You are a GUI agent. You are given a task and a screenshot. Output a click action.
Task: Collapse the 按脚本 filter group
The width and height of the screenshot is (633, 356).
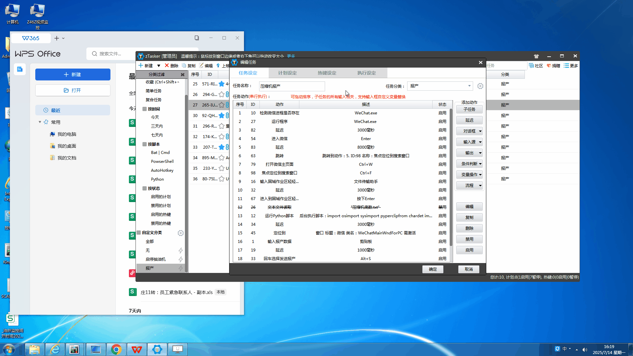click(x=144, y=144)
